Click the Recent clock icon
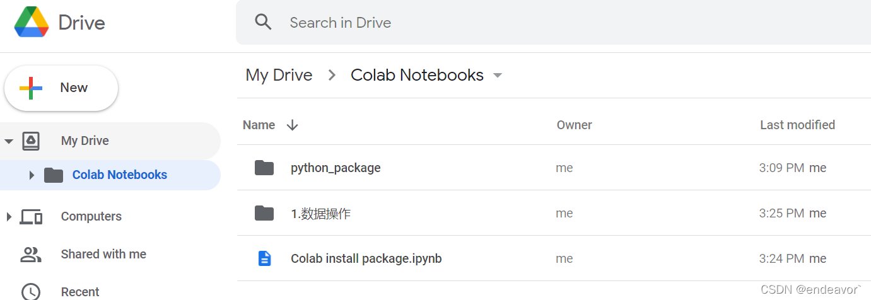This screenshot has height=300, width=871. click(31, 292)
